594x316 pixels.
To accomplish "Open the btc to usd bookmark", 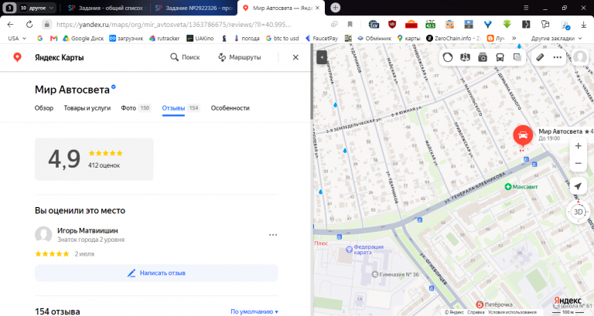I will (x=282, y=38).
